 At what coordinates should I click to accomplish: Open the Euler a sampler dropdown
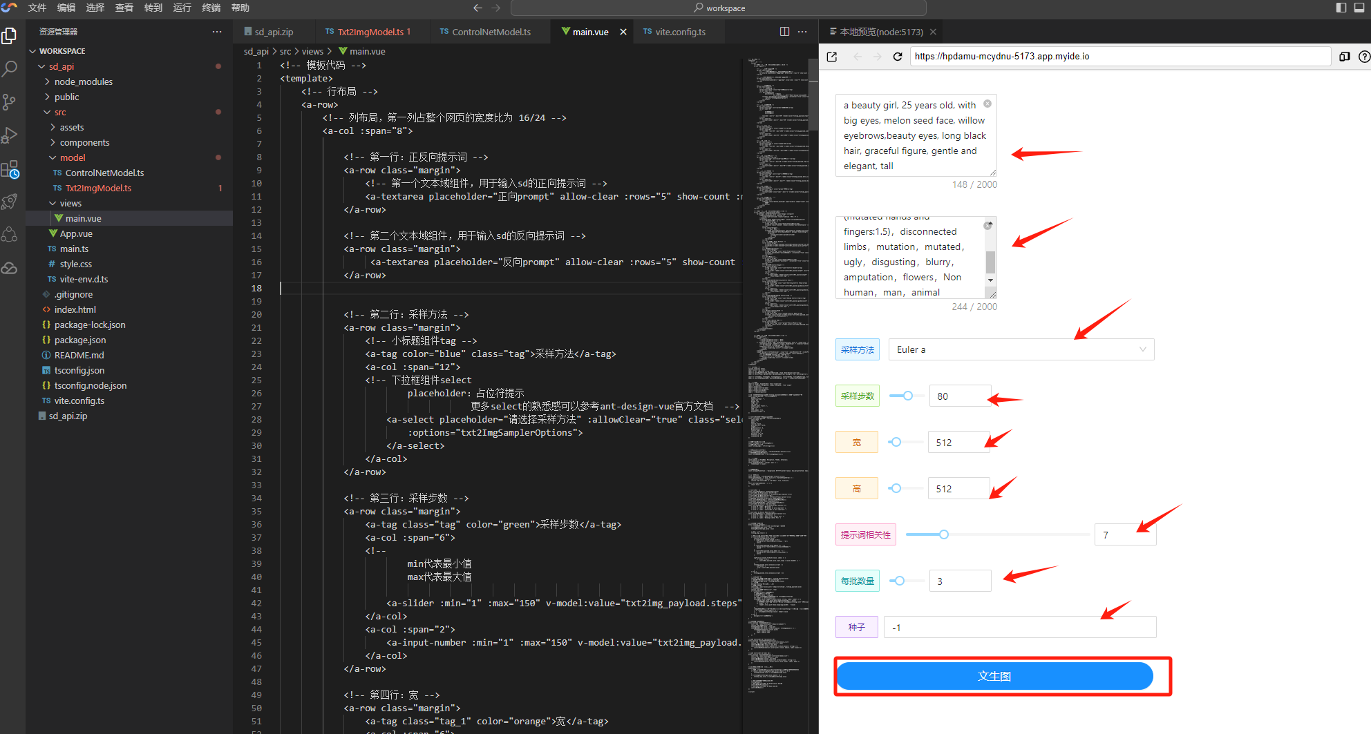[x=1021, y=349]
